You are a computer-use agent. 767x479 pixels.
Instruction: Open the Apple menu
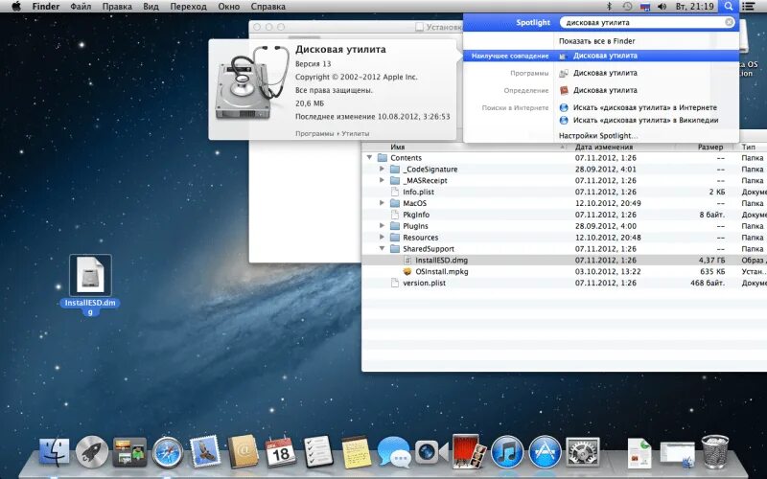point(16,7)
